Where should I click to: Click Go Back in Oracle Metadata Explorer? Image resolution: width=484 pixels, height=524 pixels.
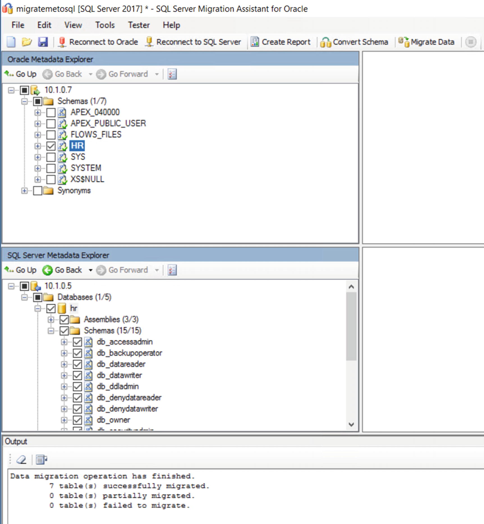62,74
